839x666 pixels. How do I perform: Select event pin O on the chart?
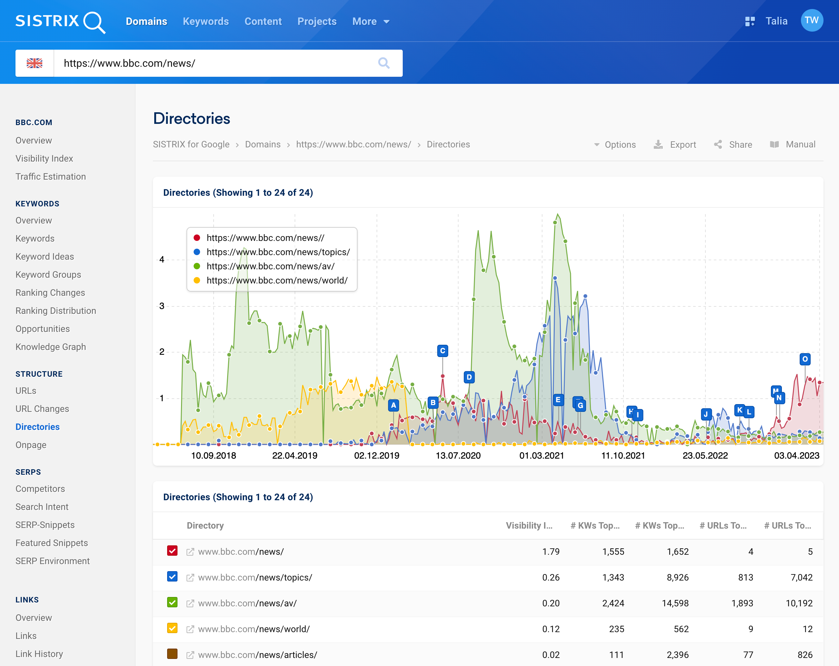pyautogui.click(x=805, y=359)
